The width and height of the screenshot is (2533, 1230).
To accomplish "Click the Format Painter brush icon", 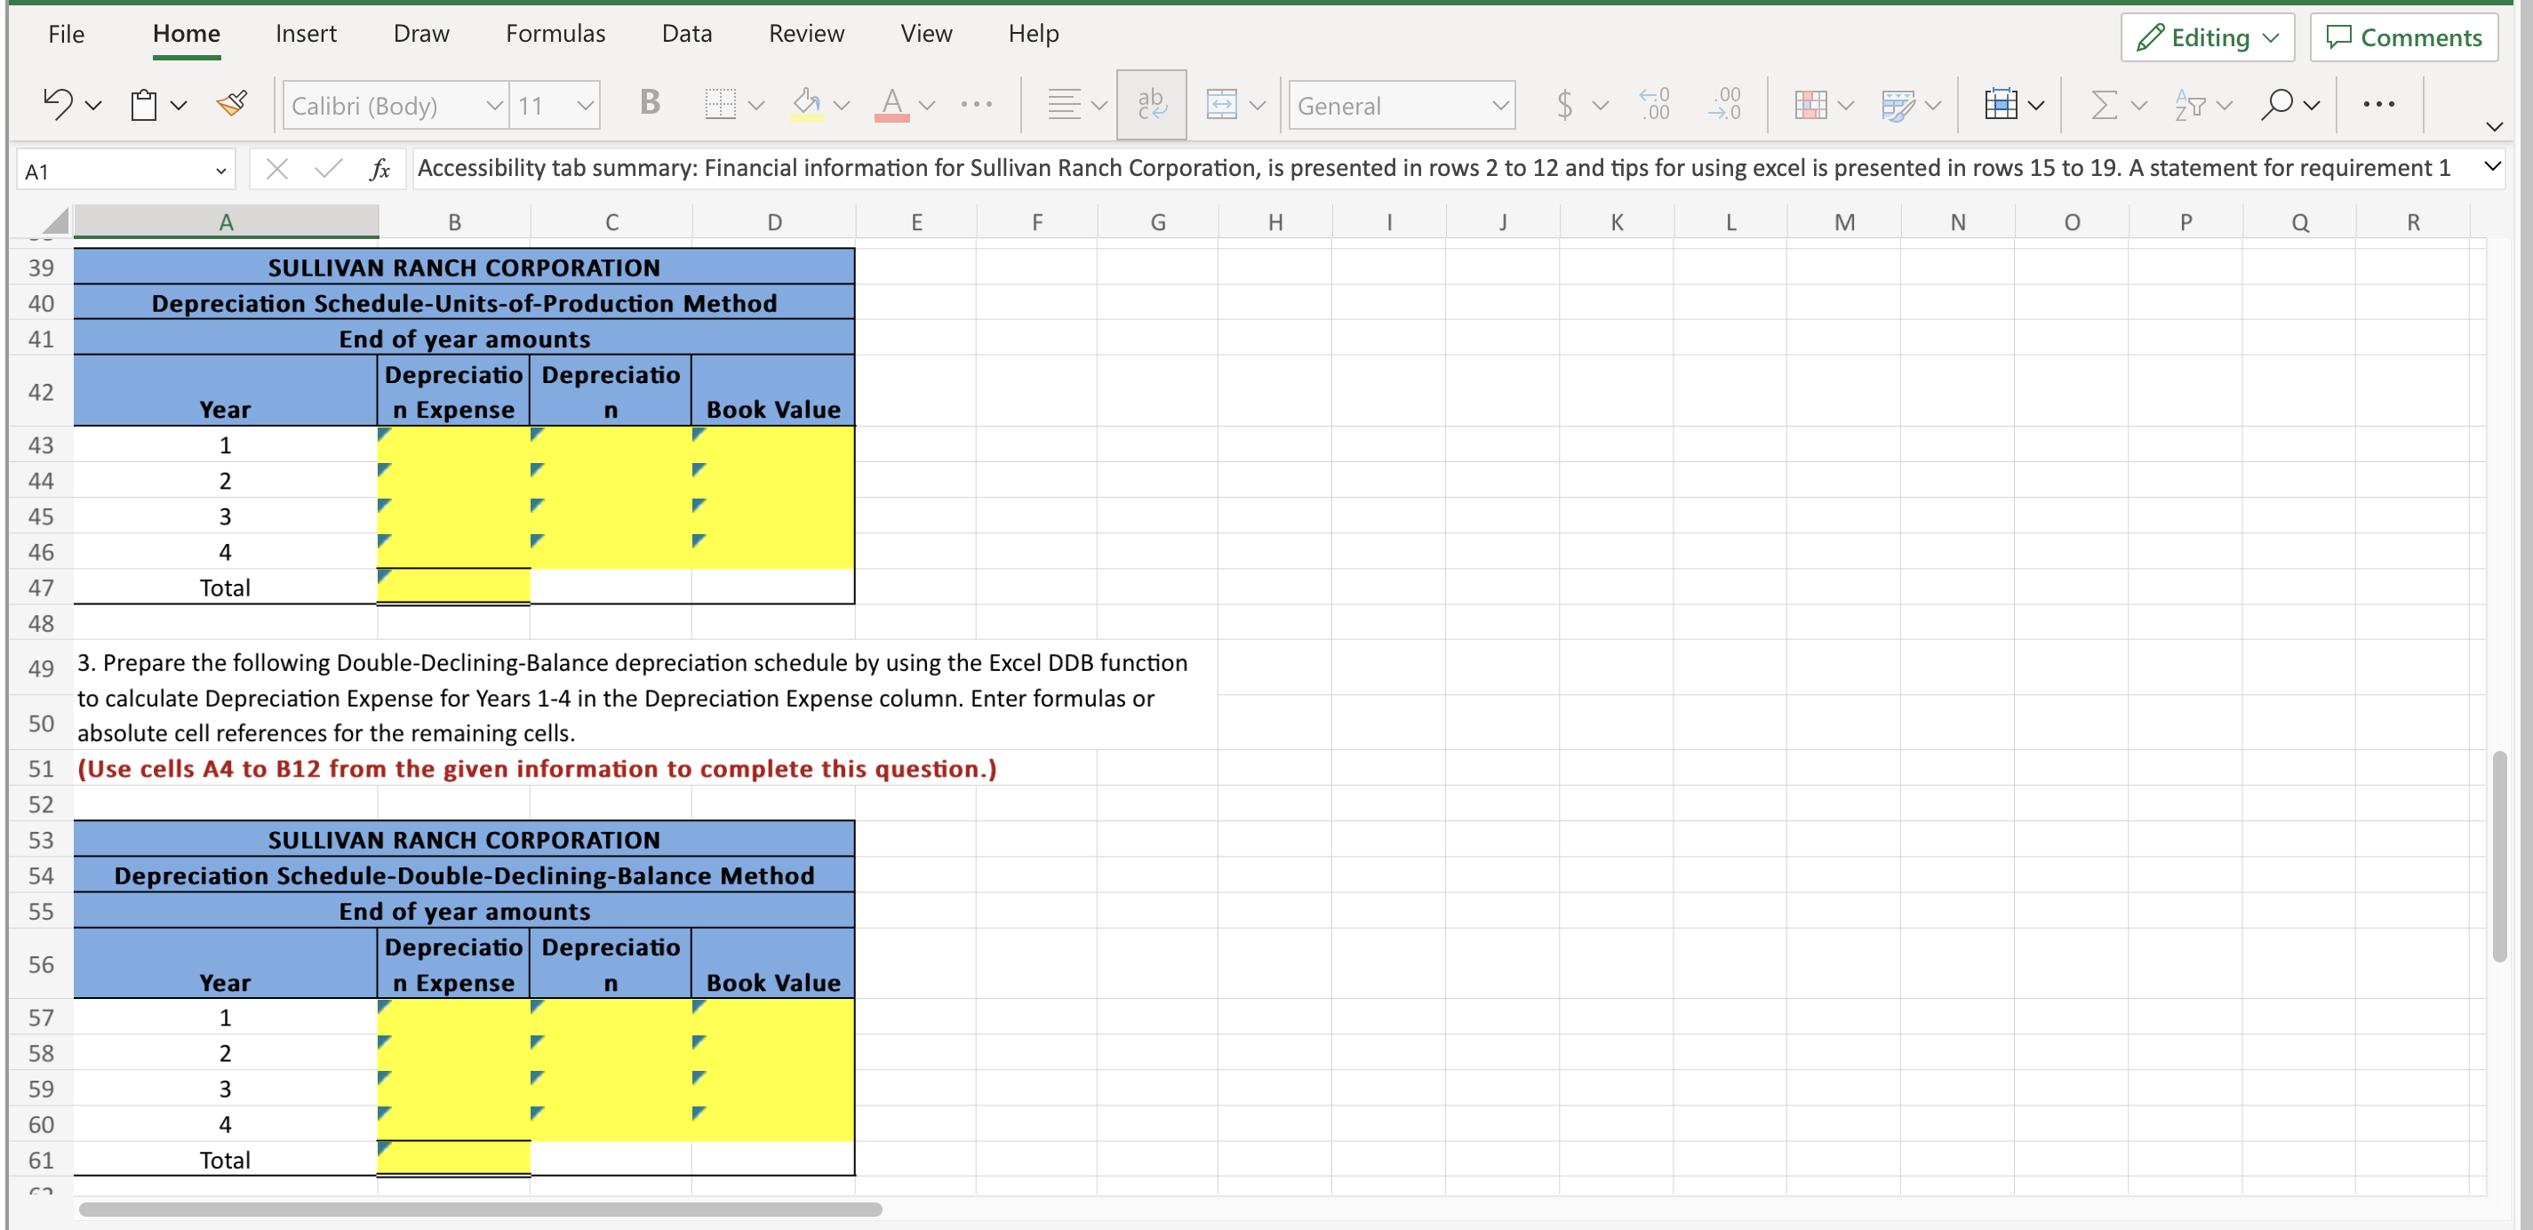I will coord(232,103).
